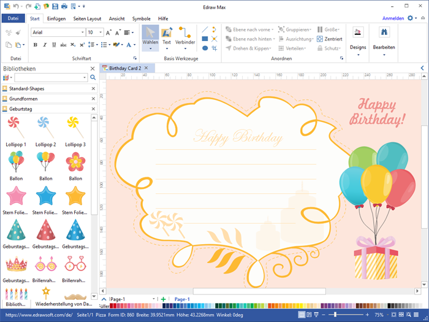Click the Anmelden link
Image resolution: width=429 pixels, height=322 pixels.
pyautogui.click(x=393, y=18)
